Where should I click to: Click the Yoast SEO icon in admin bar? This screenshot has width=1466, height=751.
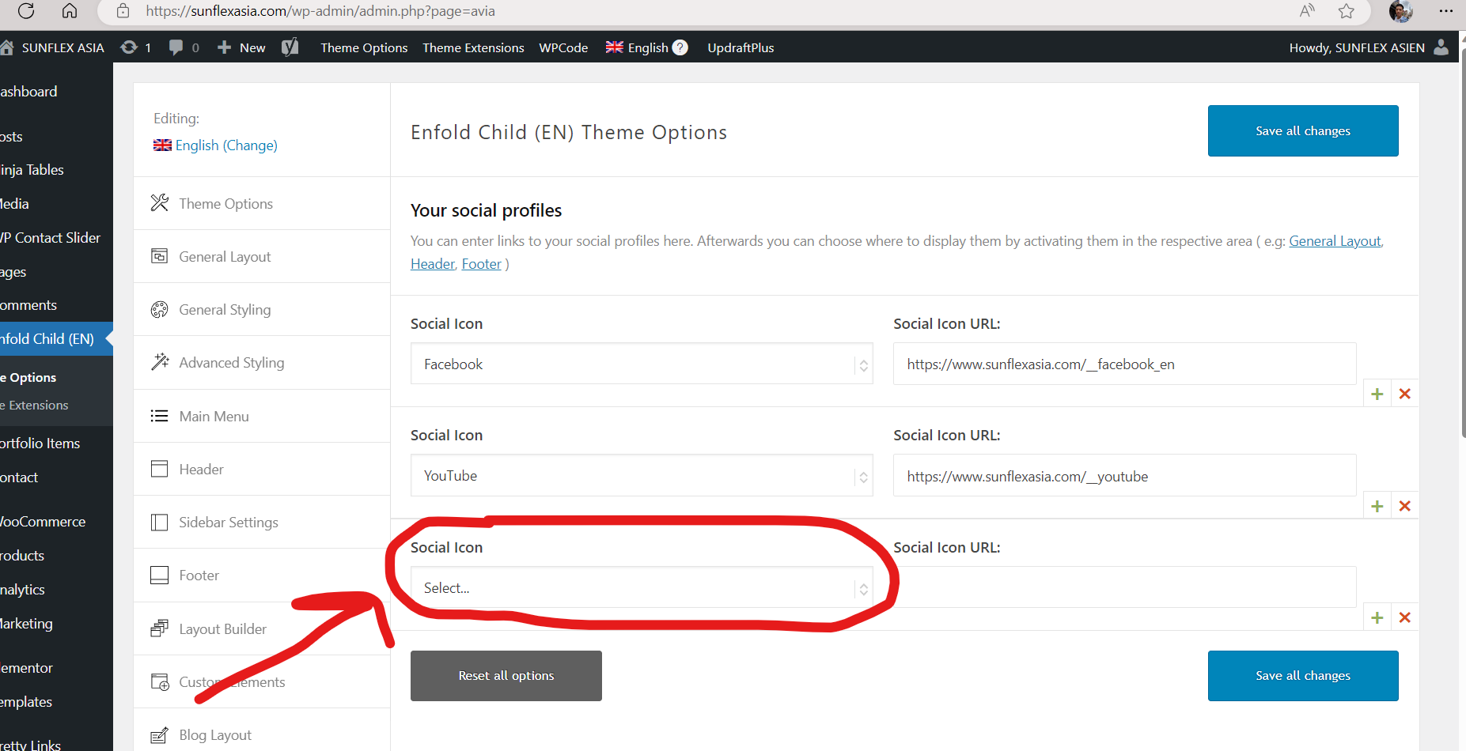290,47
